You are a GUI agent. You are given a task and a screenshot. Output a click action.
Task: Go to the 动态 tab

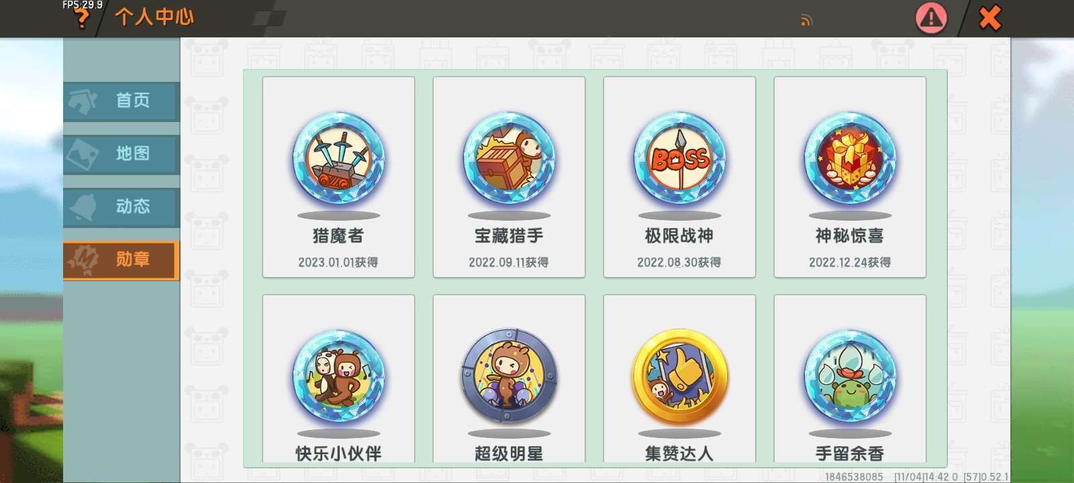[x=121, y=207]
